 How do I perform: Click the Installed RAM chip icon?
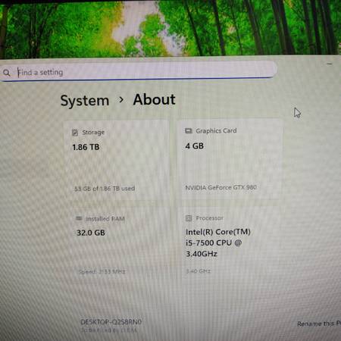point(79,218)
